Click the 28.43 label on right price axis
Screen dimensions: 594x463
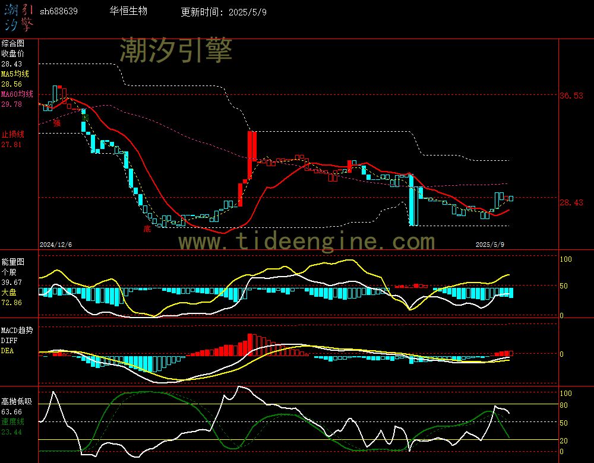(x=571, y=202)
